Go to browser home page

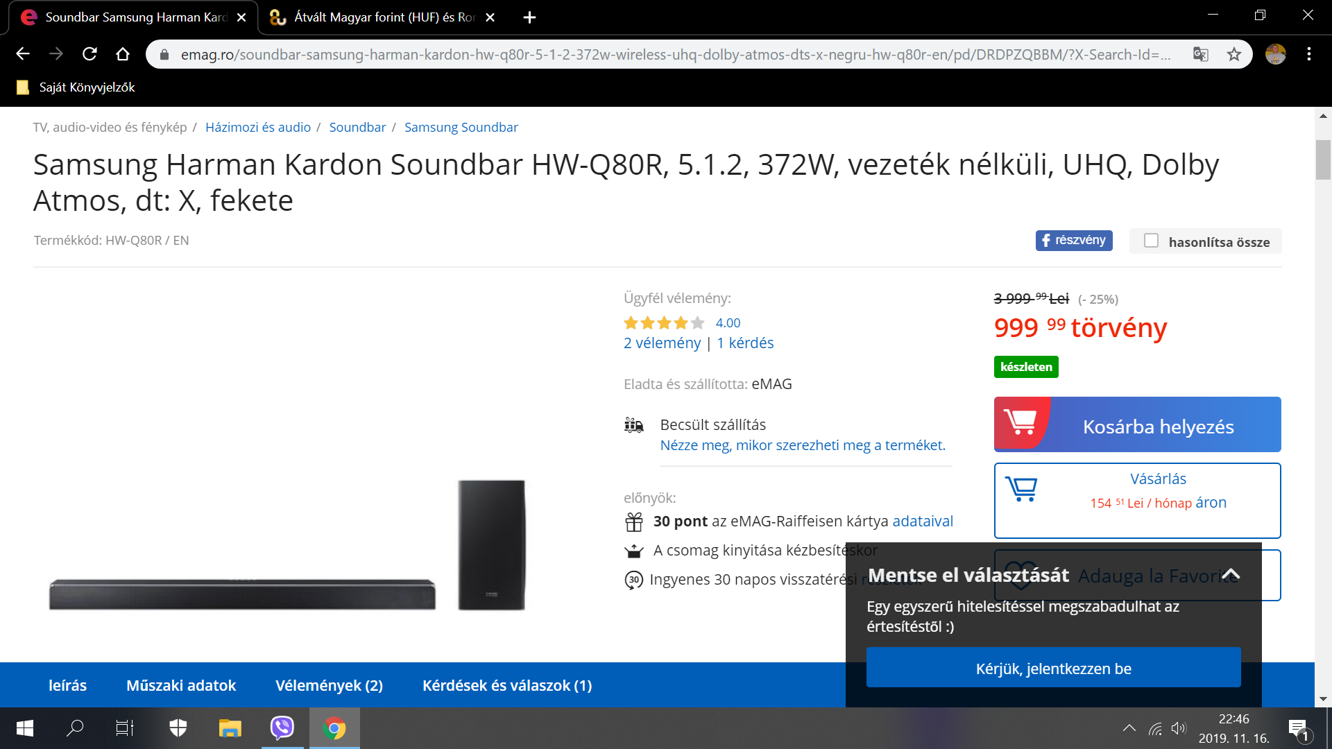(x=123, y=54)
